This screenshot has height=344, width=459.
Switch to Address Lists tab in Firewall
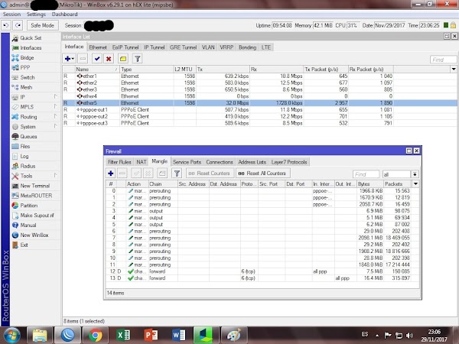tap(252, 162)
